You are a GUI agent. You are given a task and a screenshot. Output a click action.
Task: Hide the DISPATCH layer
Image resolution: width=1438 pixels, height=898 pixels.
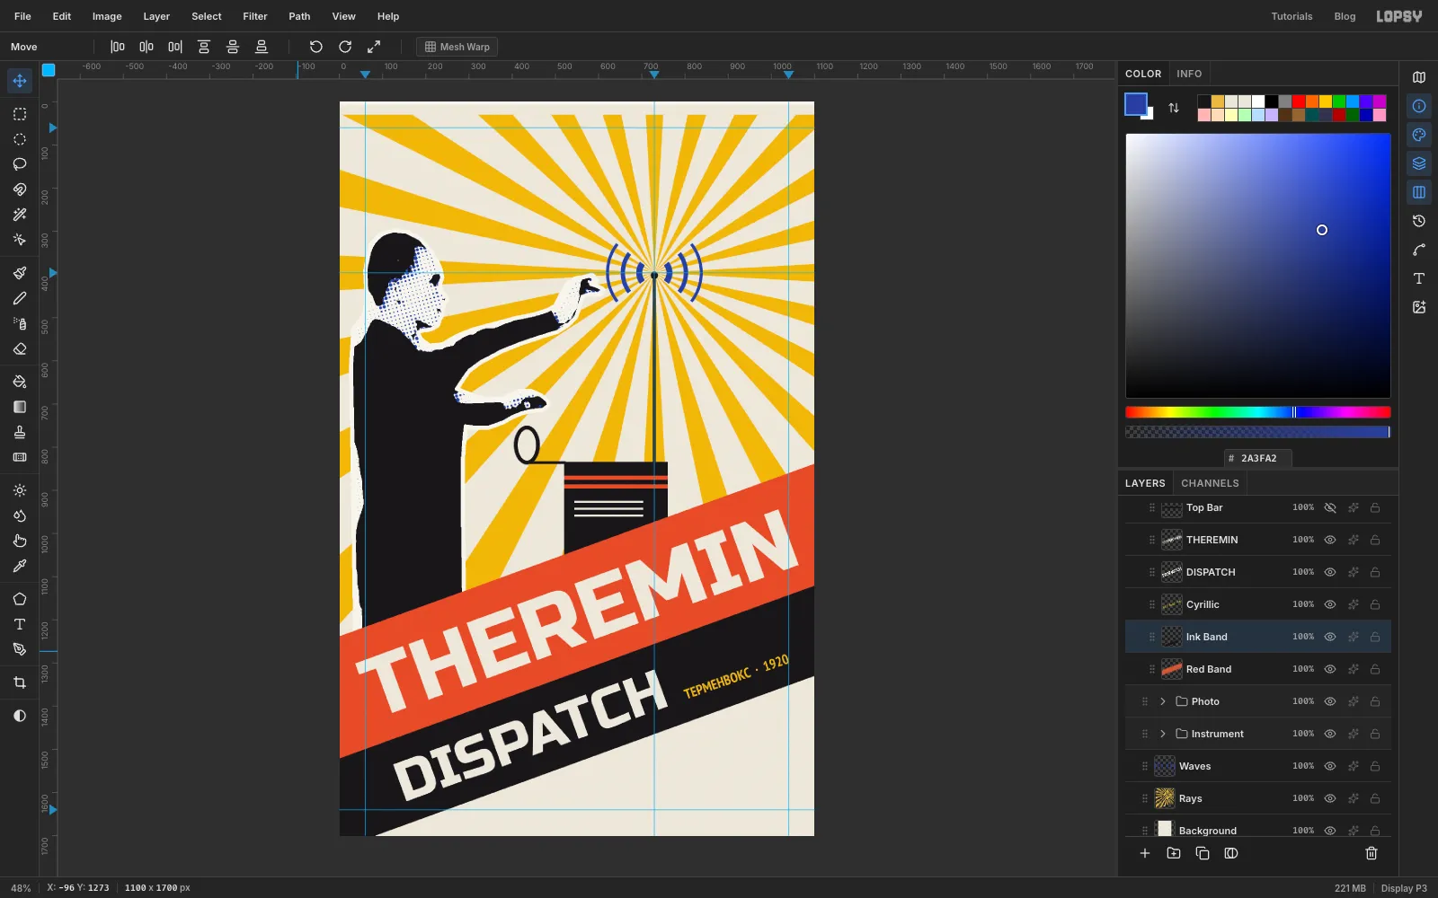pyautogui.click(x=1330, y=572)
